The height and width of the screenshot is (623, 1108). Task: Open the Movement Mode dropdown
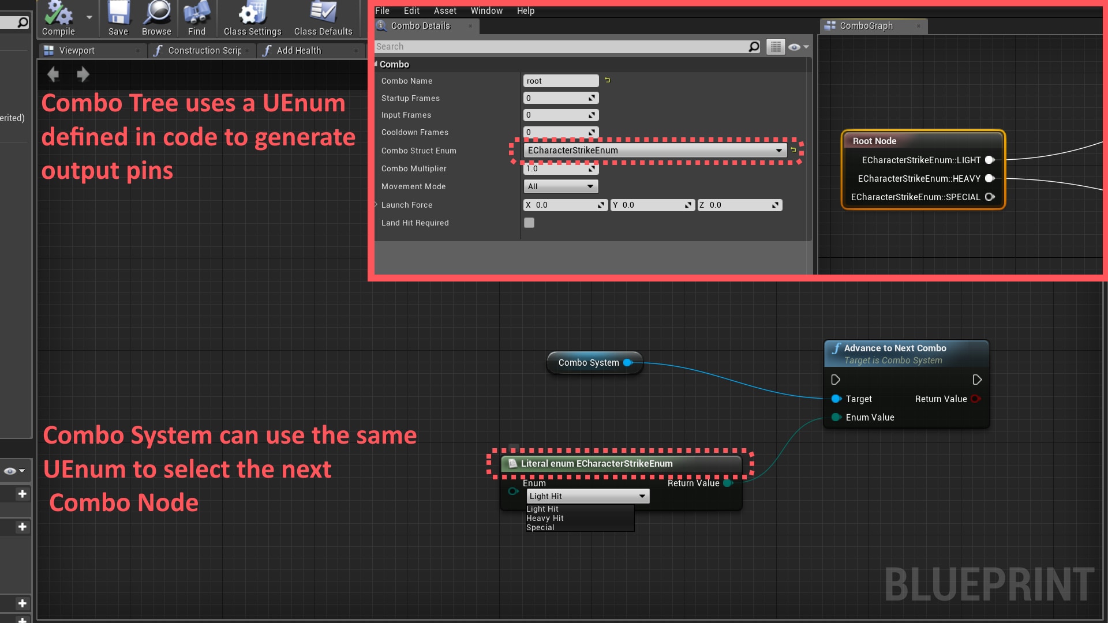(590, 186)
